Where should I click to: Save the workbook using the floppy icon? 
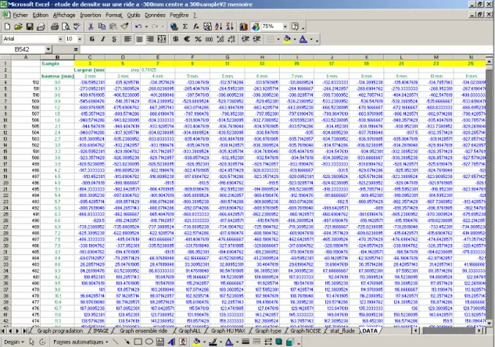(30, 27)
